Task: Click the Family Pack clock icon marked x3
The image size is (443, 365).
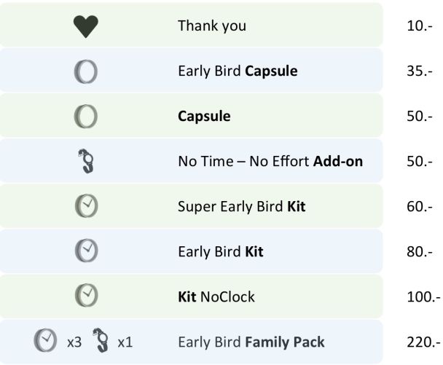Action: 45,340
